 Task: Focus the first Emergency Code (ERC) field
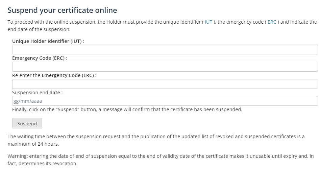(165, 67)
